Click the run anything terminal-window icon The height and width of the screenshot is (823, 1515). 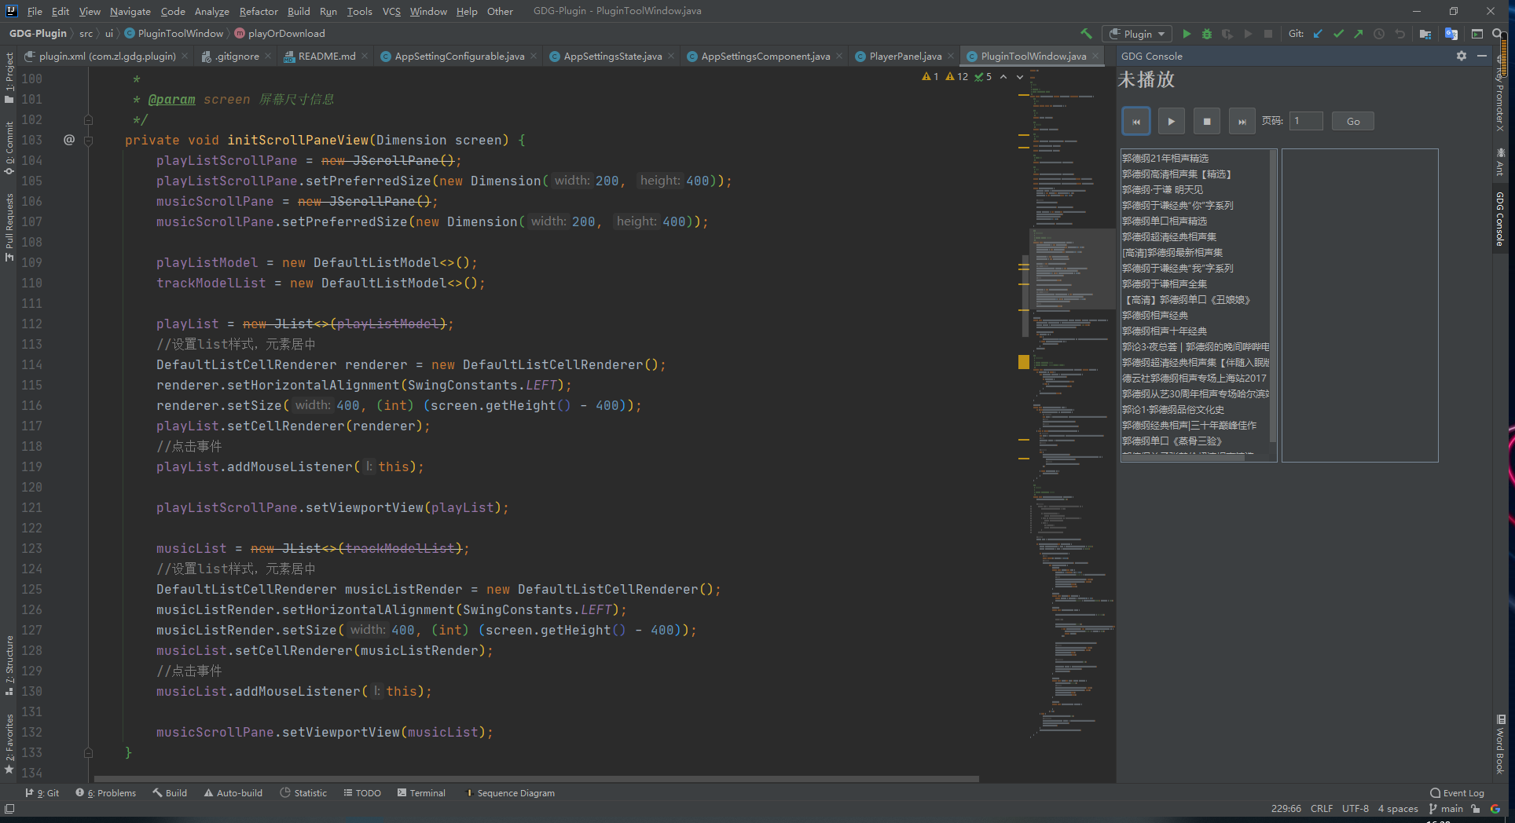point(1477,34)
